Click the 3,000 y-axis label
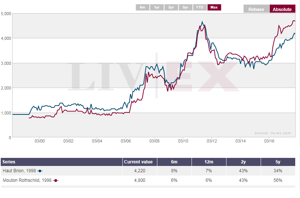Screen dimensions: 300x198 coord(6,63)
